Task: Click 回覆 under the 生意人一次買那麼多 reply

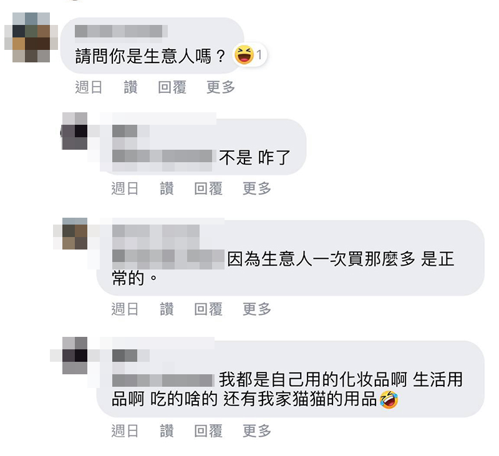Action: (208, 309)
